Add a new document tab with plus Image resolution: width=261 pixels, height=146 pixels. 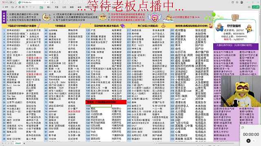tap(53, 2)
